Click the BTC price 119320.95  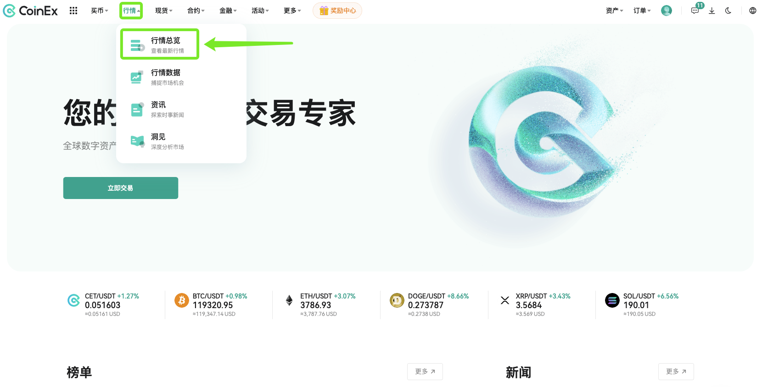(213, 305)
